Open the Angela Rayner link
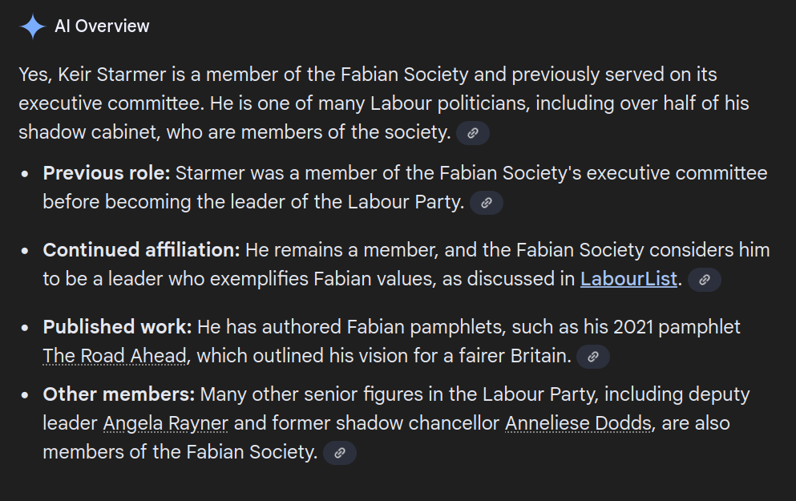 point(165,422)
